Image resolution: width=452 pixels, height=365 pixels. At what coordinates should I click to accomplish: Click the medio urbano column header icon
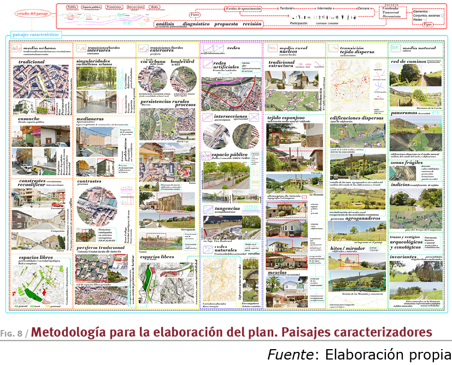point(17,50)
